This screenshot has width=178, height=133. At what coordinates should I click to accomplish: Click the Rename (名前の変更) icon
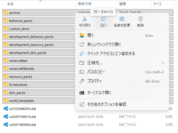coord(122,19)
